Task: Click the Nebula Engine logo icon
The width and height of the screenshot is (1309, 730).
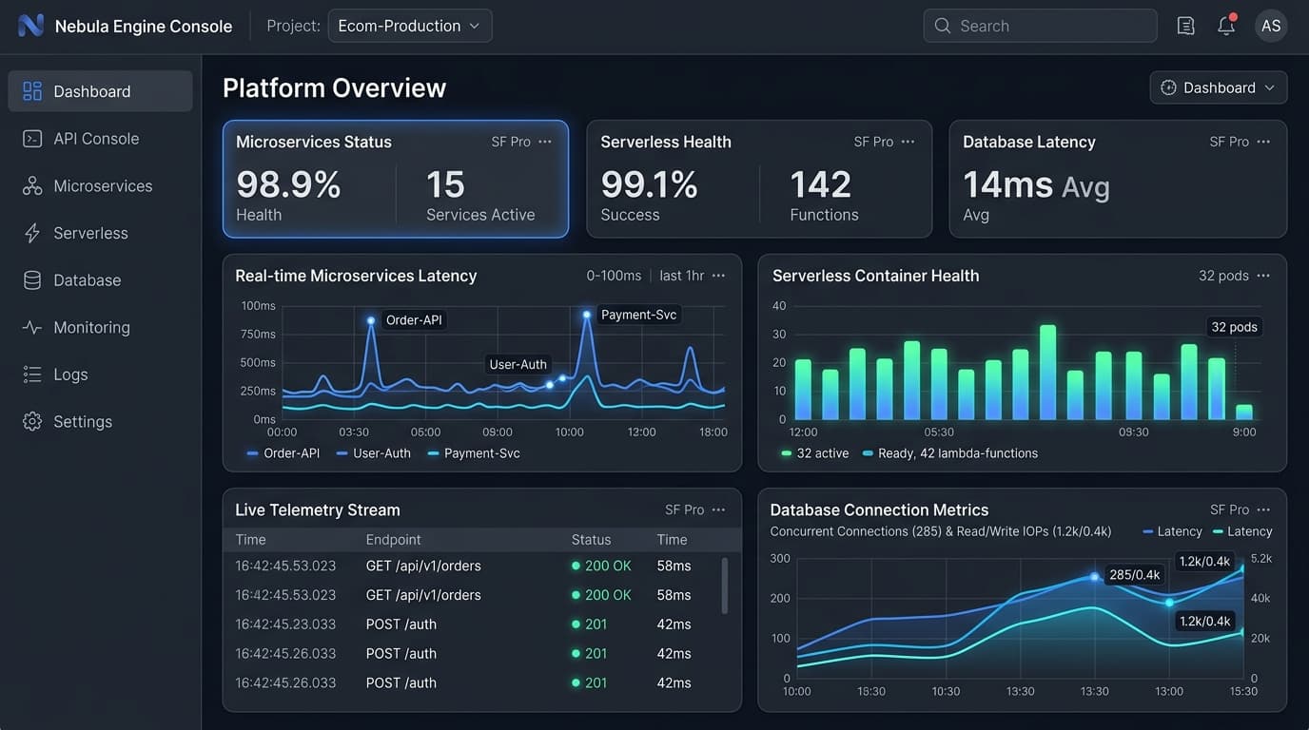Action: pos(30,26)
